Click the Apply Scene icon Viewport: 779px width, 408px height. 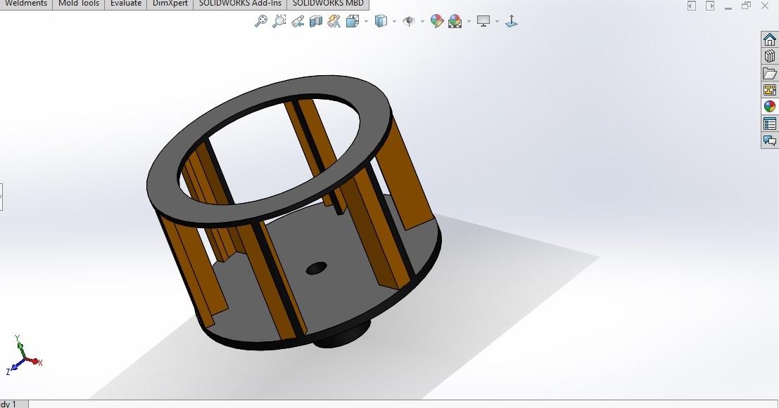click(x=455, y=21)
